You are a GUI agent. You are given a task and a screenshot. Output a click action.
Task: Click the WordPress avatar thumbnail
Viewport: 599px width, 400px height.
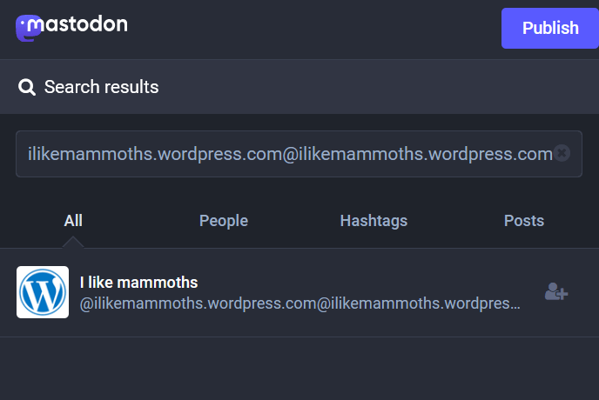click(x=43, y=292)
